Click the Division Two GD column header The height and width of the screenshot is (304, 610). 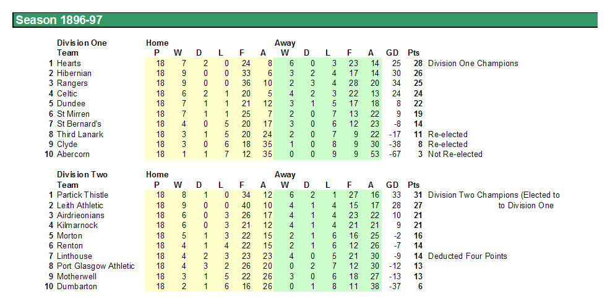392,185
